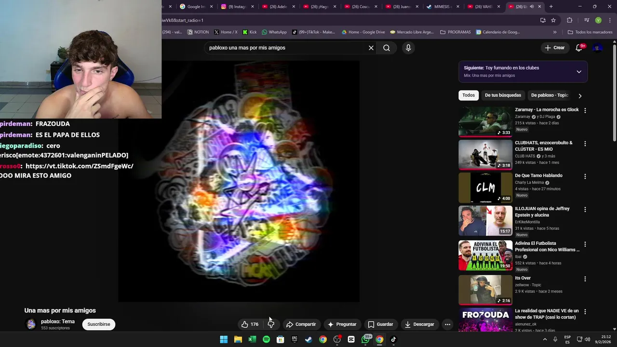Open Steam from taskbar

[308, 339]
